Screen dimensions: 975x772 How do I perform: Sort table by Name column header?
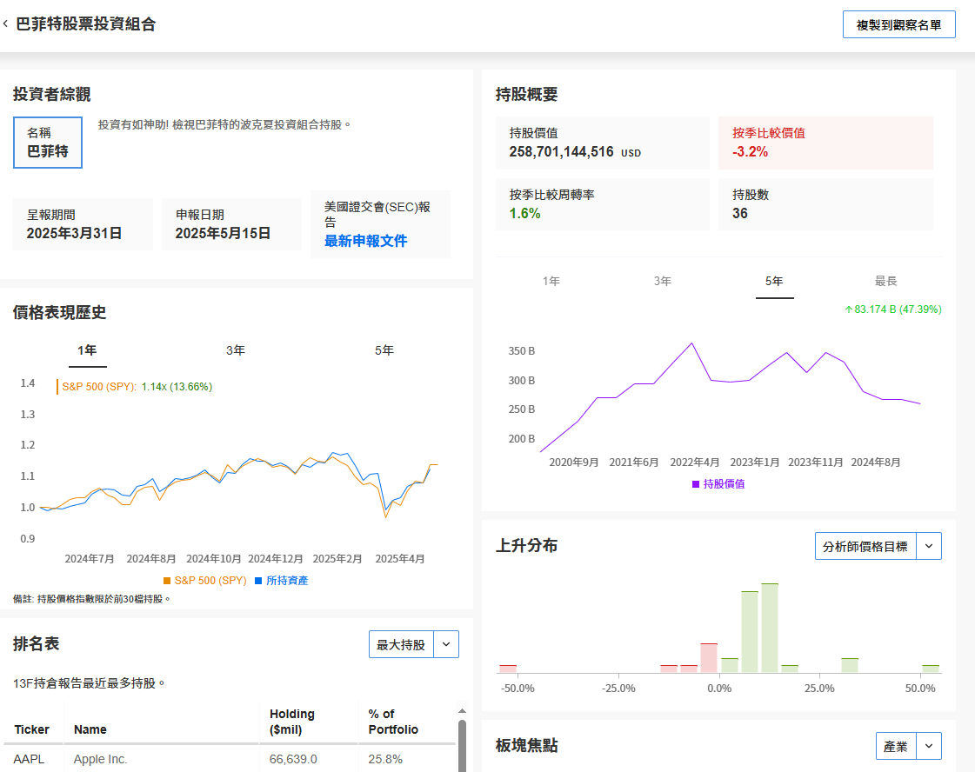click(x=90, y=729)
